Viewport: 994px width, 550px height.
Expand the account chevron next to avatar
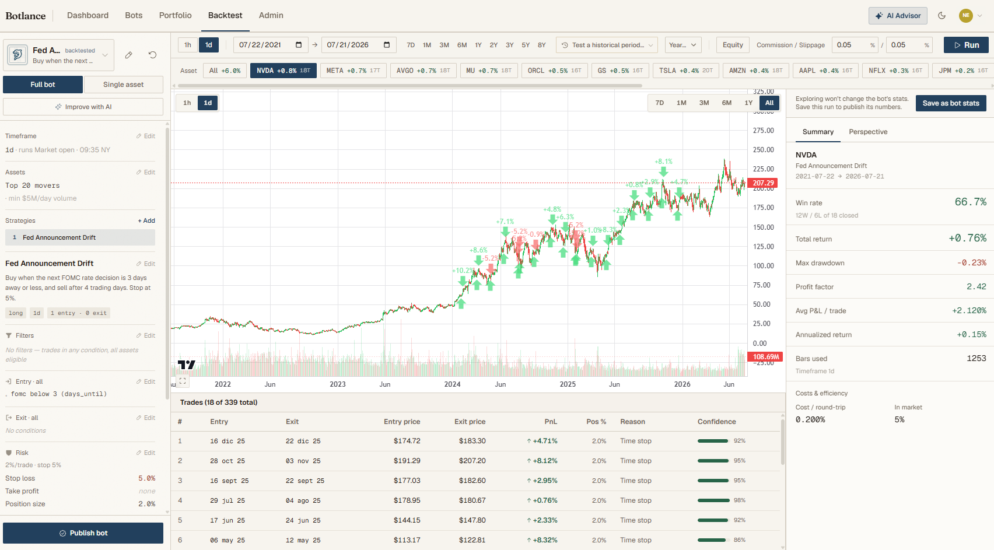980,16
